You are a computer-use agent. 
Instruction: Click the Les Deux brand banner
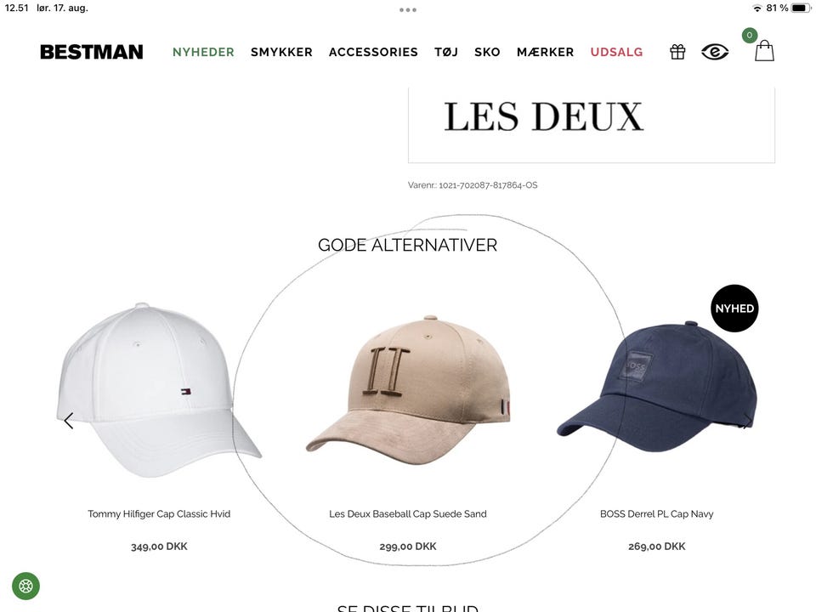(592, 125)
